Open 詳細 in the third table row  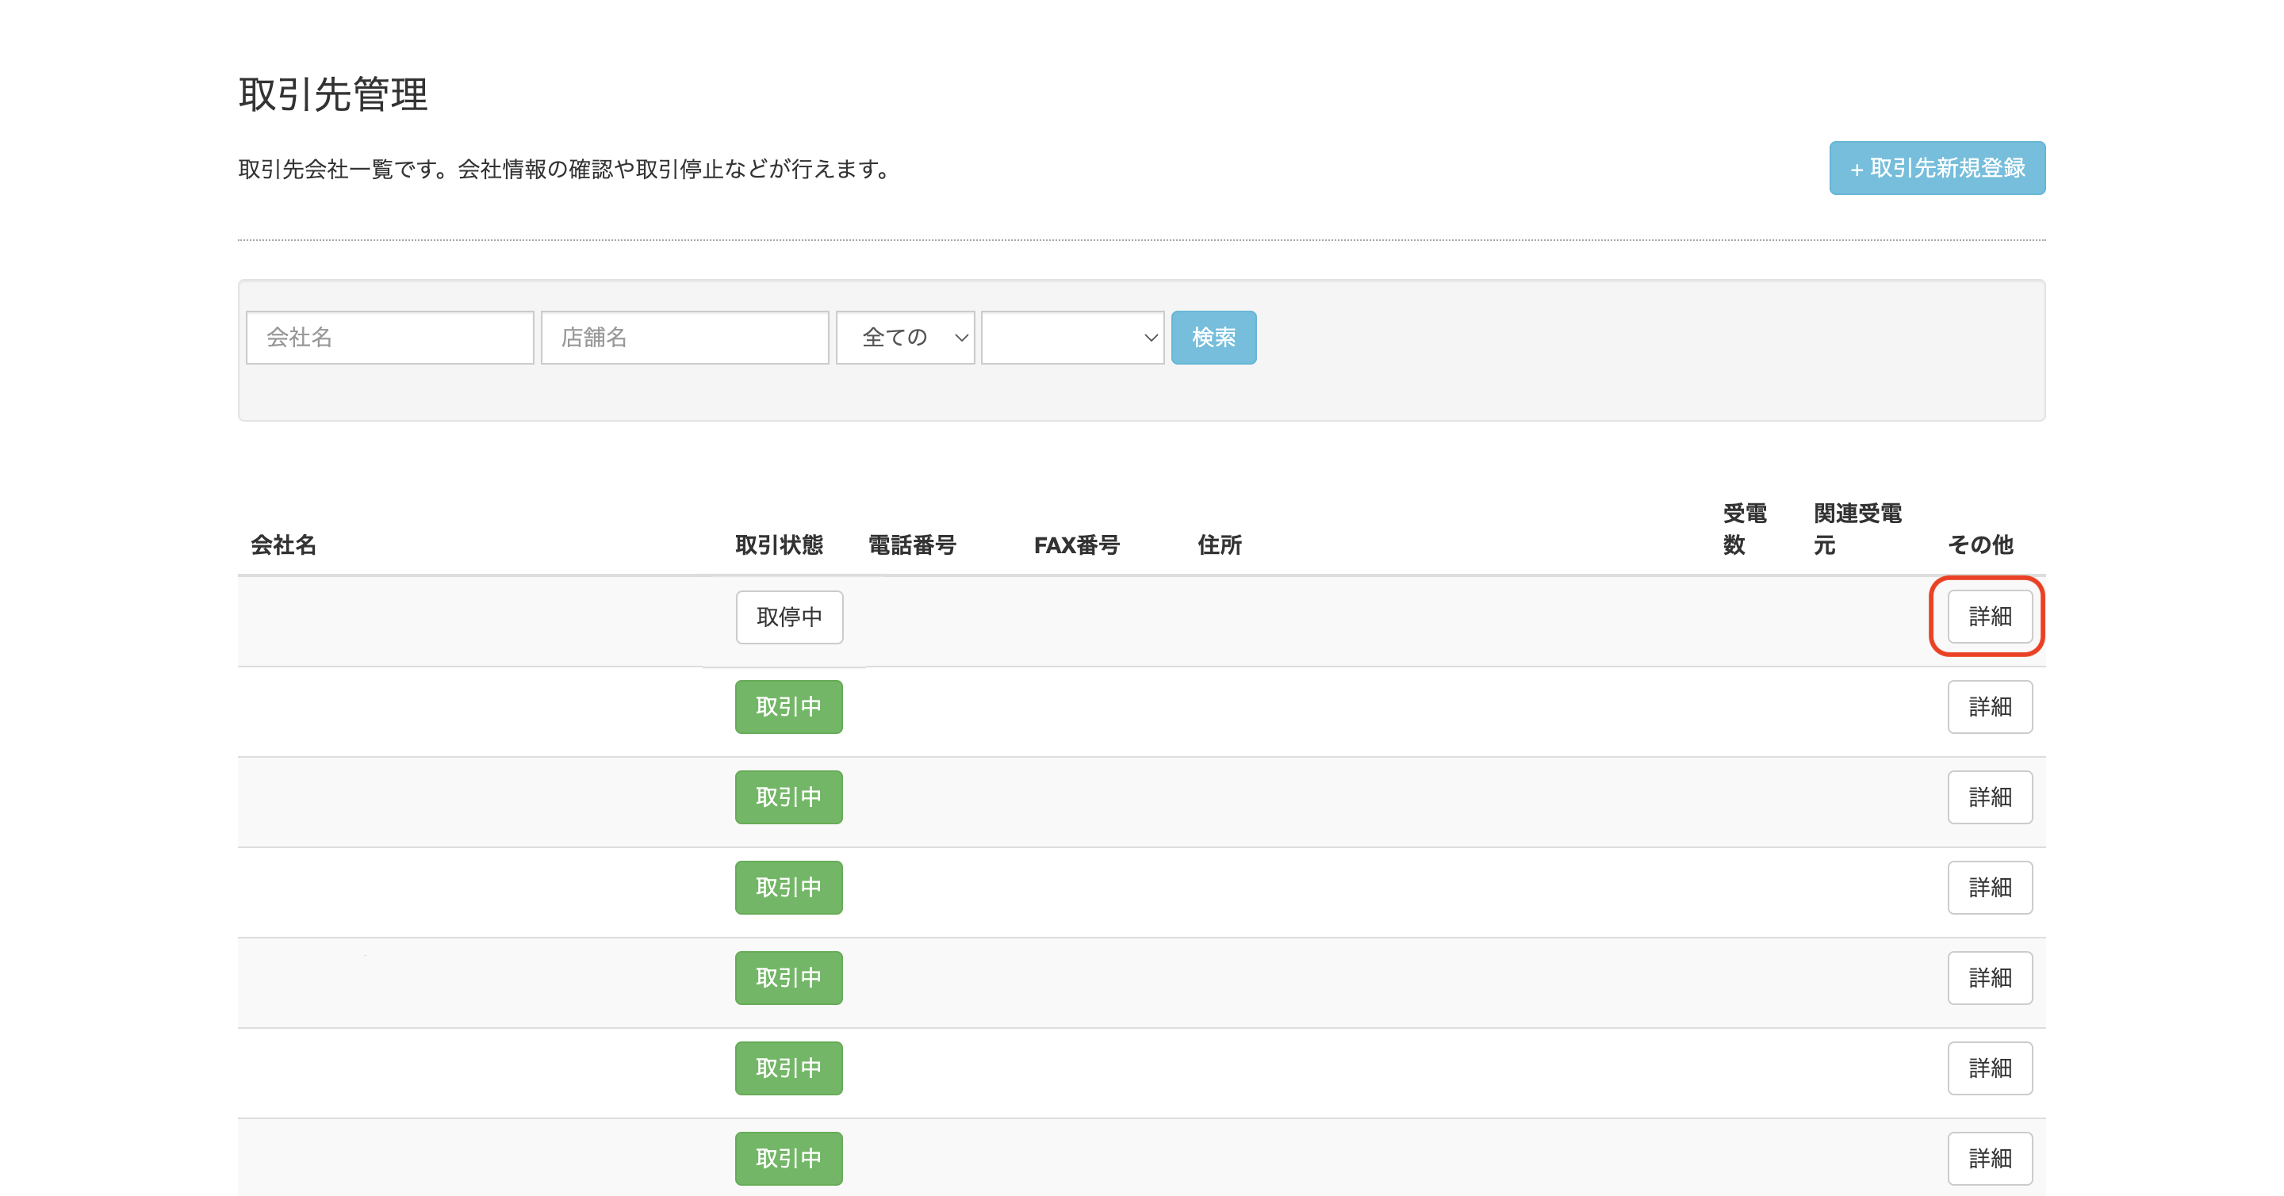[1990, 797]
